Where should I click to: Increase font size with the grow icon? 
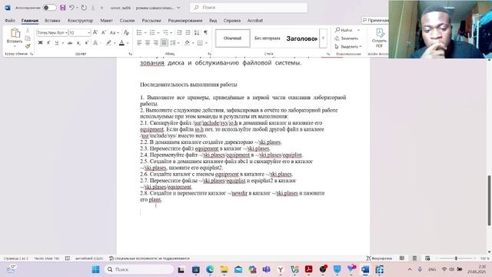click(95, 32)
